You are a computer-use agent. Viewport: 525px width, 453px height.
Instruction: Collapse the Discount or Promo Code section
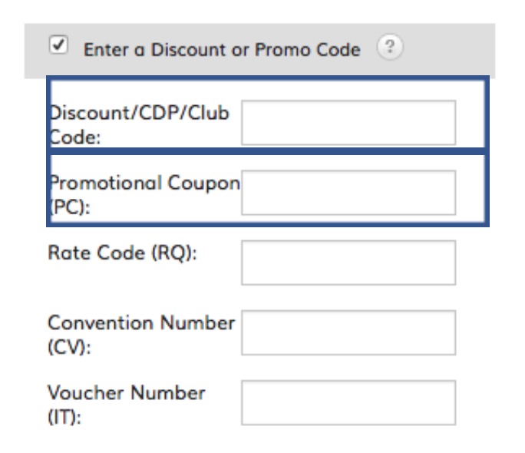[x=58, y=45]
